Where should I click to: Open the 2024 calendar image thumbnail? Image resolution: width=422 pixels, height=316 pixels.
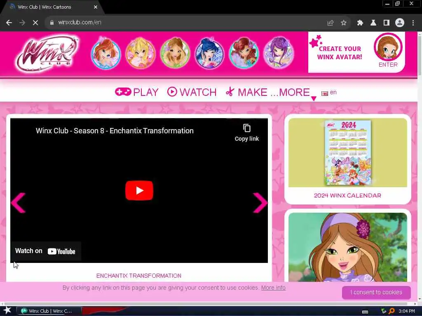[348, 153]
